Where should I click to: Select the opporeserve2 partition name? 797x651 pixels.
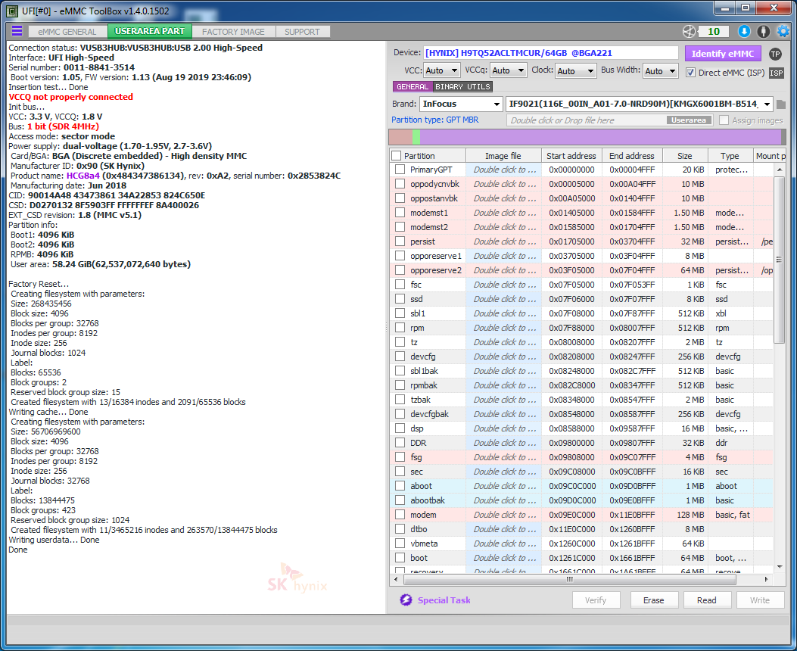(436, 270)
